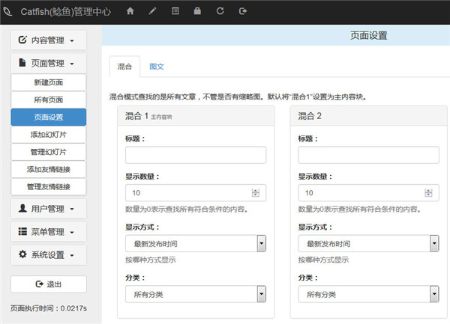Expand the 内容管理 sidebar menu
The width and height of the screenshot is (450, 324).
point(48,40)
